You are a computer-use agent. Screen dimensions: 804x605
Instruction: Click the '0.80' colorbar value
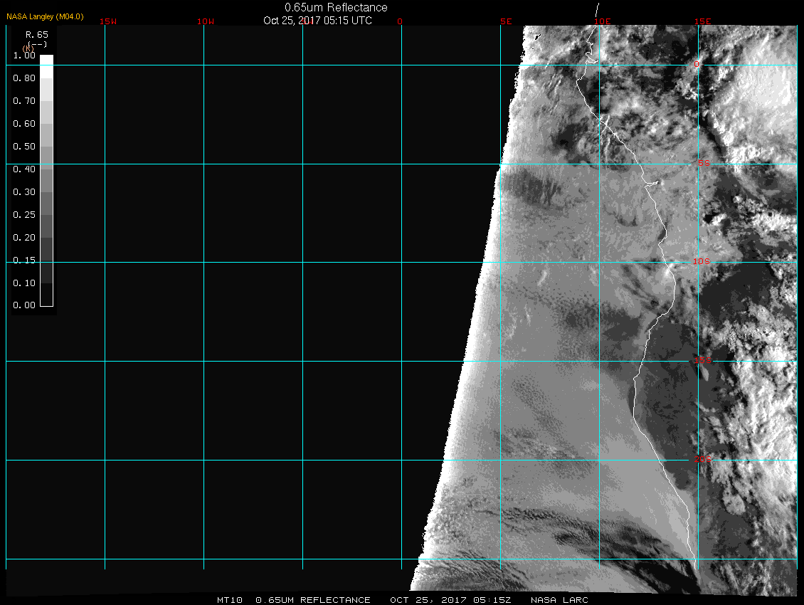pos(24,78)
